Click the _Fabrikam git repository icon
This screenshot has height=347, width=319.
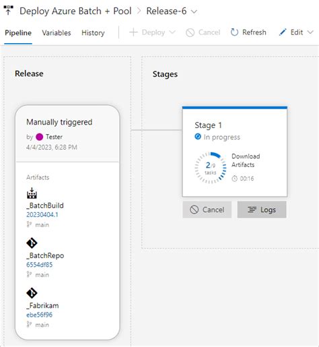click(x=32, y=293)
